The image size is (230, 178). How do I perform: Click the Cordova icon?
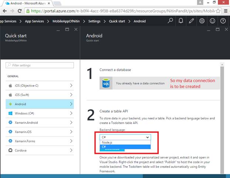10,150
